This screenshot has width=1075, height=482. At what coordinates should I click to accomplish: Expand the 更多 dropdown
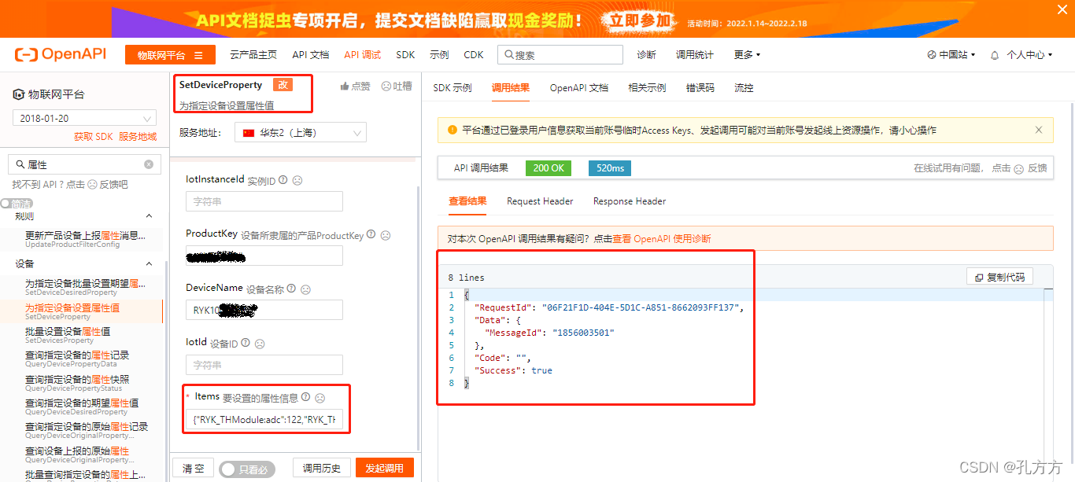click(x=747, y=55)
